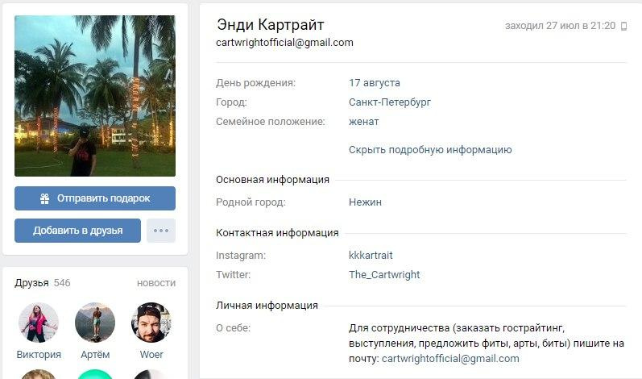Click the gift icon on Отправить подарок
Screen dimensions: 642x379
(44, 198)
